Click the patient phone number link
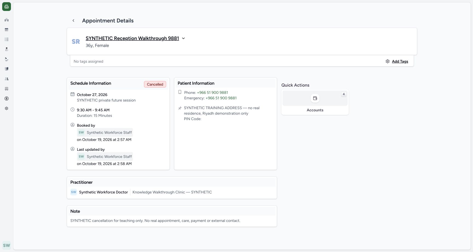This screenshot has height=252, width=473. point(212,92)
